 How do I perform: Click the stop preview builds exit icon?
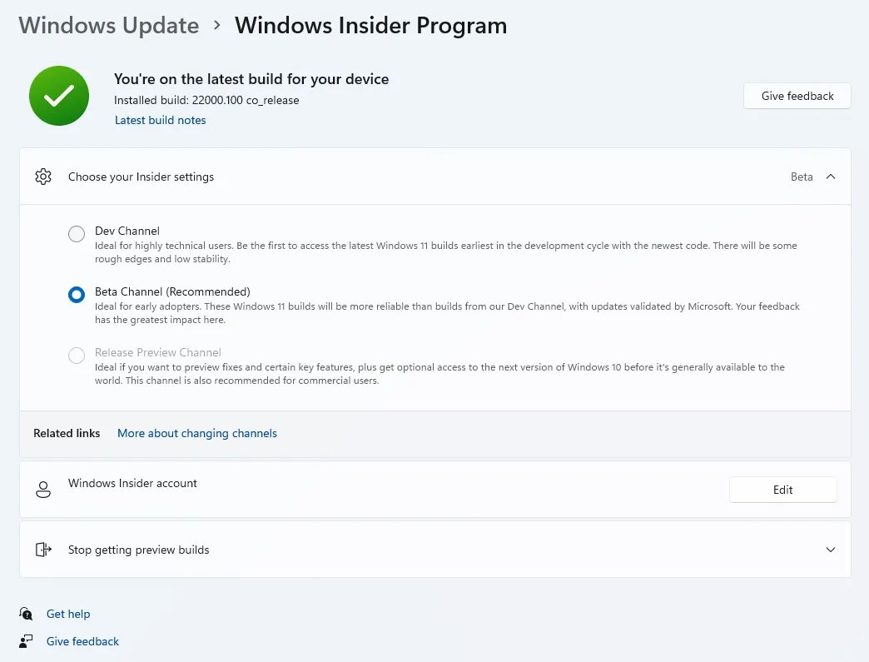point(43,550)
